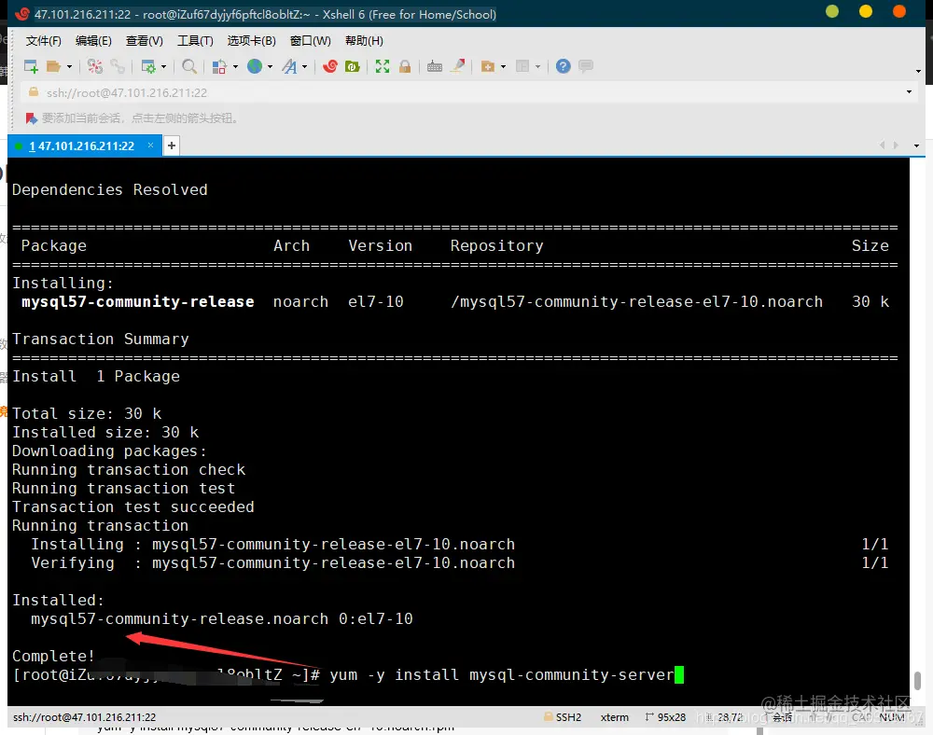This screenshot has width=933, height=735.
Task: Expand the address bar dropdown arrow
Action: (x=909, y=92)
